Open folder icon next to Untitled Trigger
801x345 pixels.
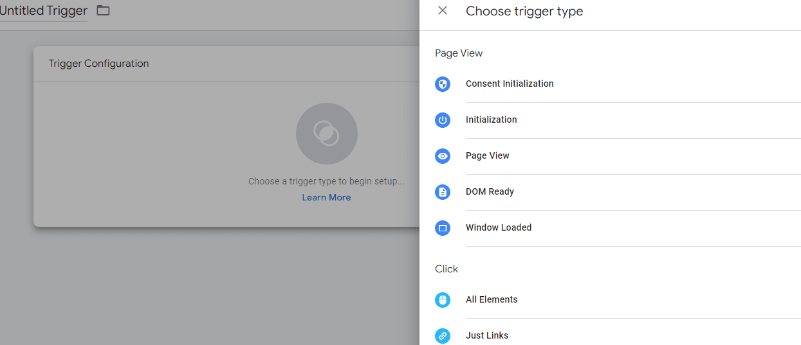coord(103,11)
